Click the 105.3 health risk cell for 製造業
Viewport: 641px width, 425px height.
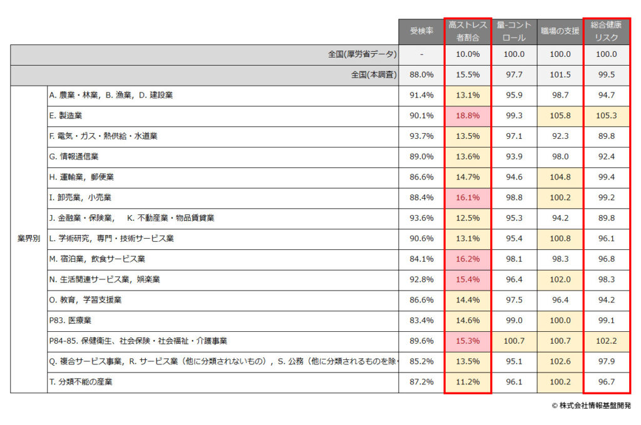(606, 116)
